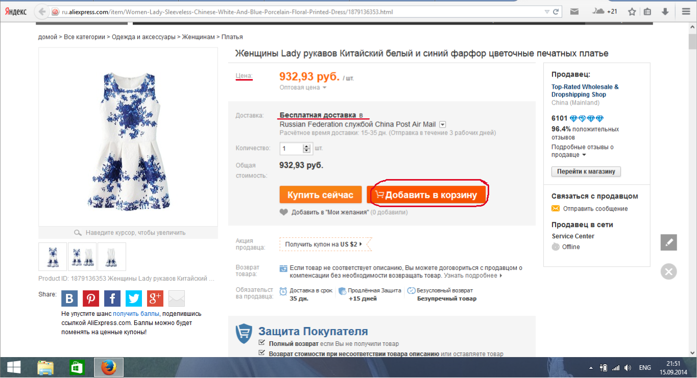Open the Женщинам breadcrumb category

[199, 37]
